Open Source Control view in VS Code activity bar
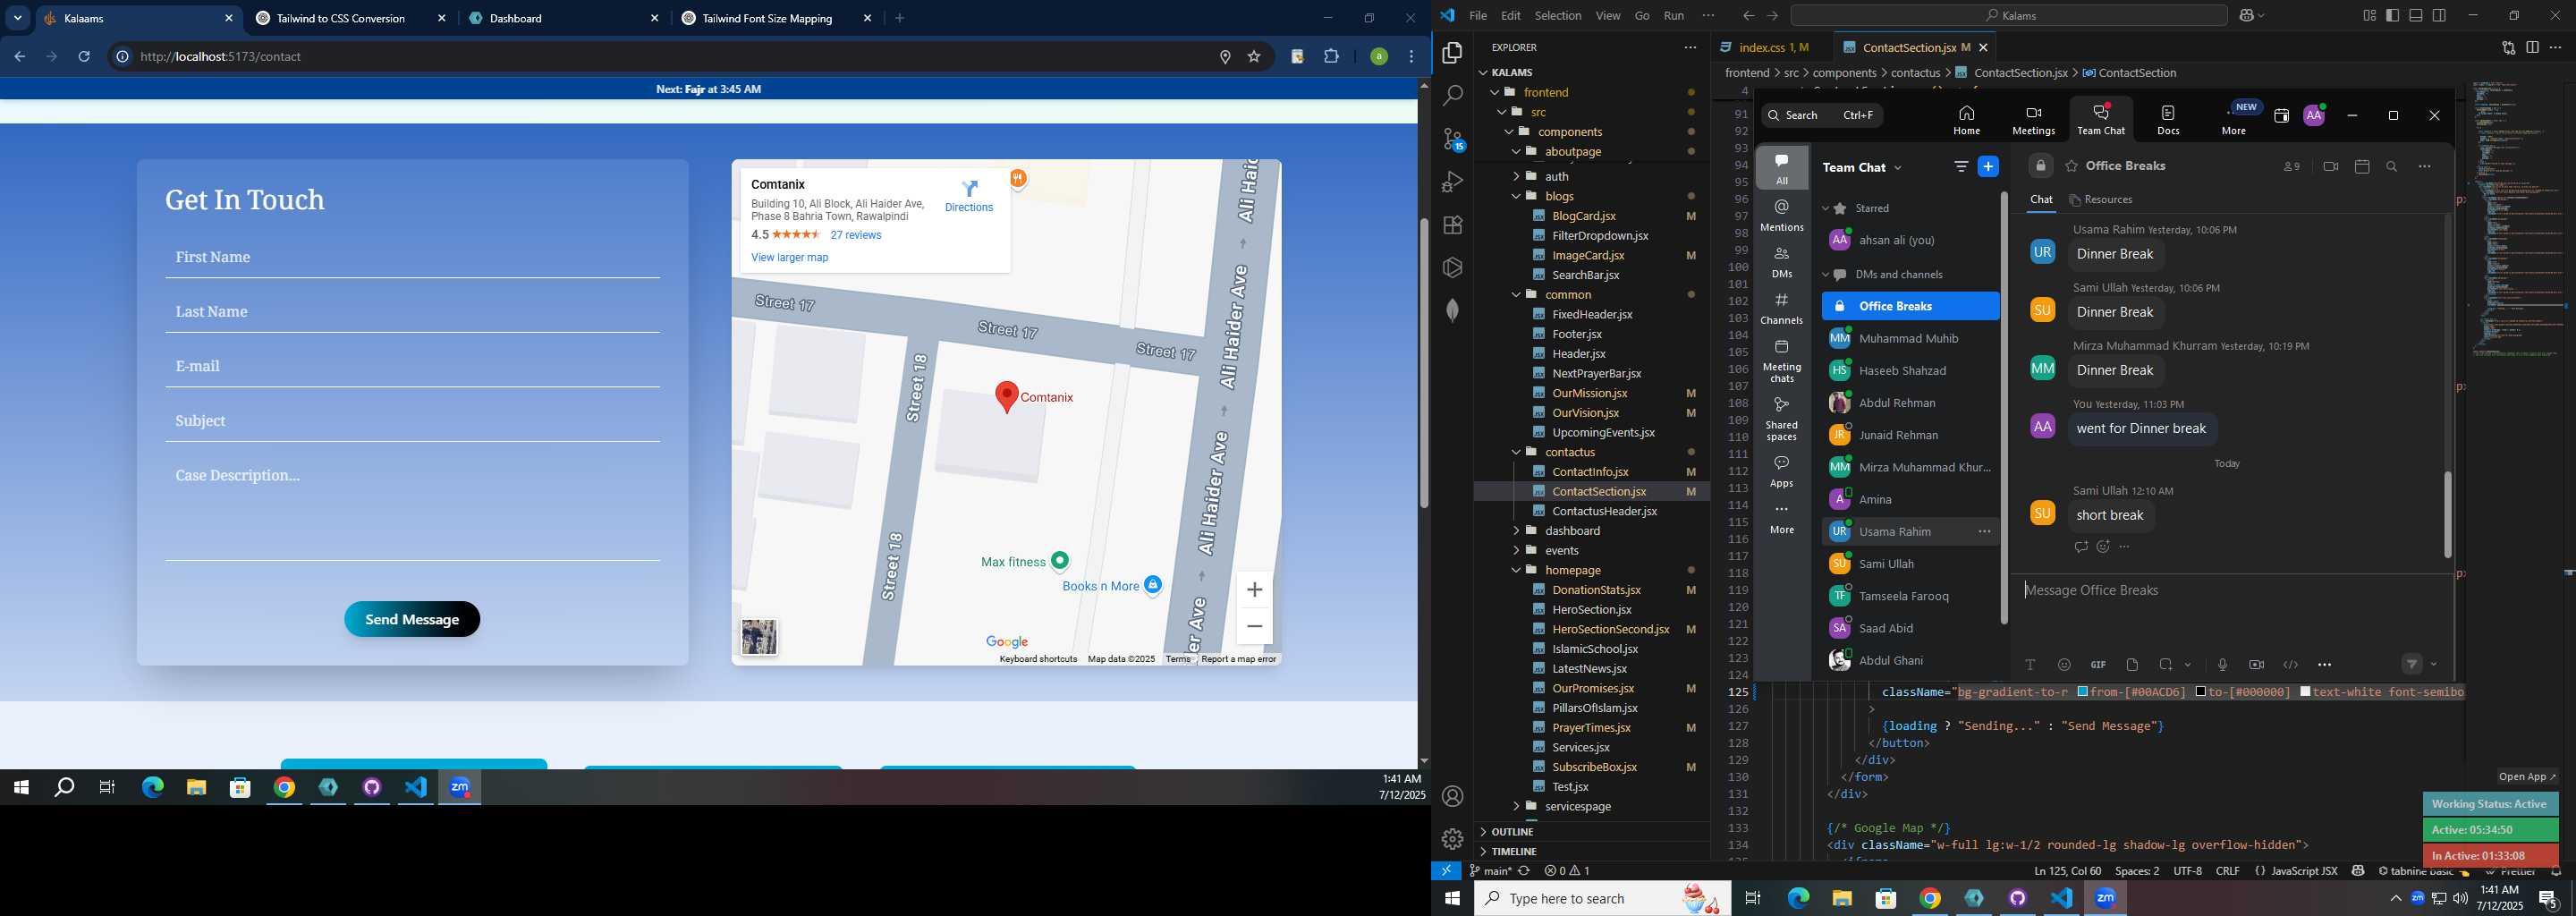2576x916 pixels. pos(1453,139)
